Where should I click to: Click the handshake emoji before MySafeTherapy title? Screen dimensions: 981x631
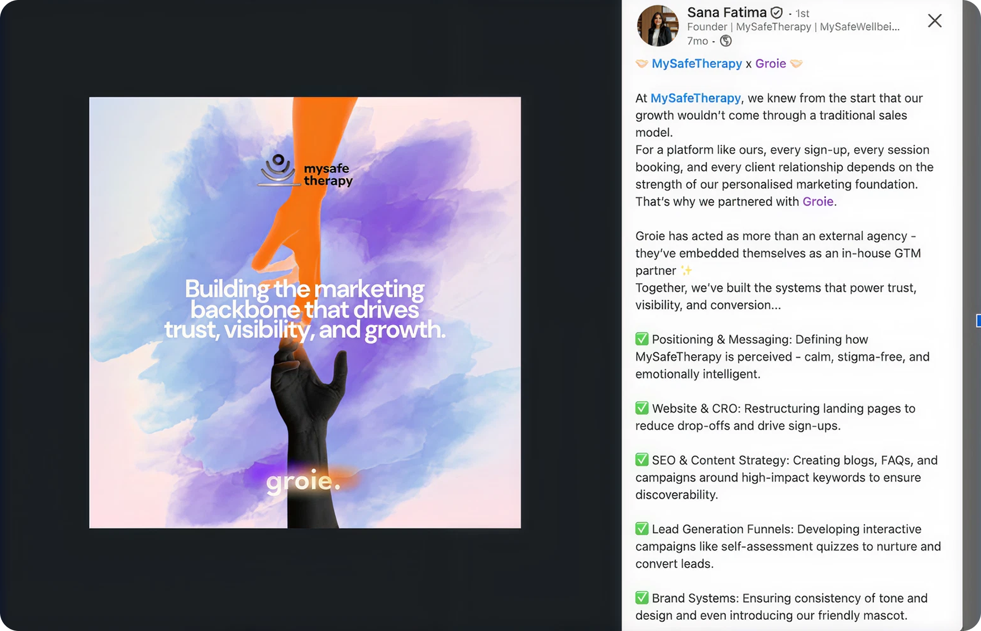pyautogui.click(x=642, y=64)
